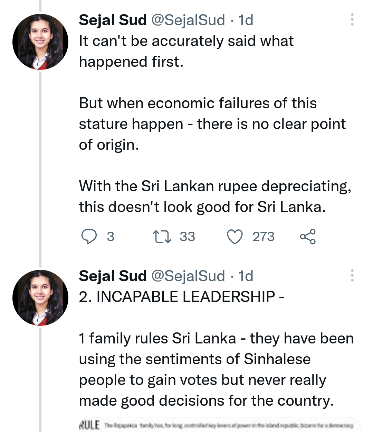This screenshot has width=373, height=432.
Task: Open the reply icon on first tweet
Action: tap(89, 237)
